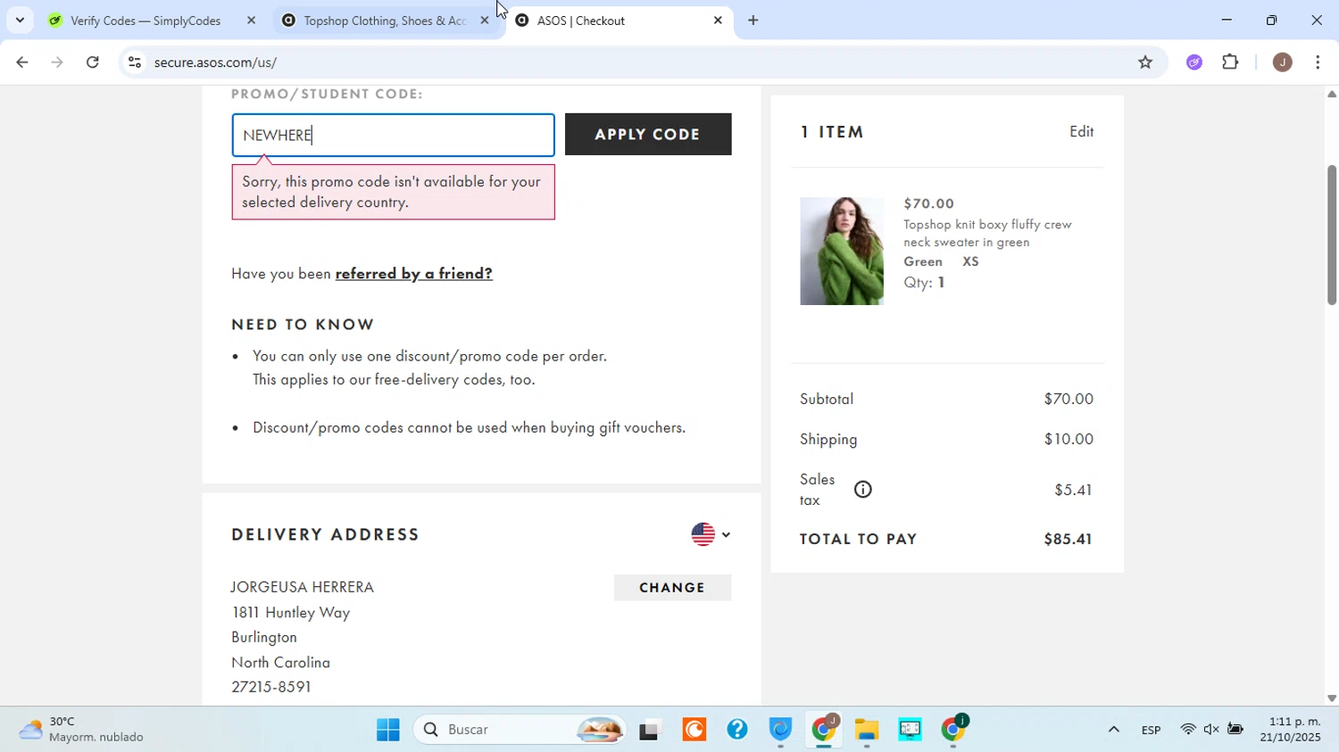This screenshot has width=1339, height=752.
Task: Open the blue help question mark taskbar app
Action: (x=737, y=730)
